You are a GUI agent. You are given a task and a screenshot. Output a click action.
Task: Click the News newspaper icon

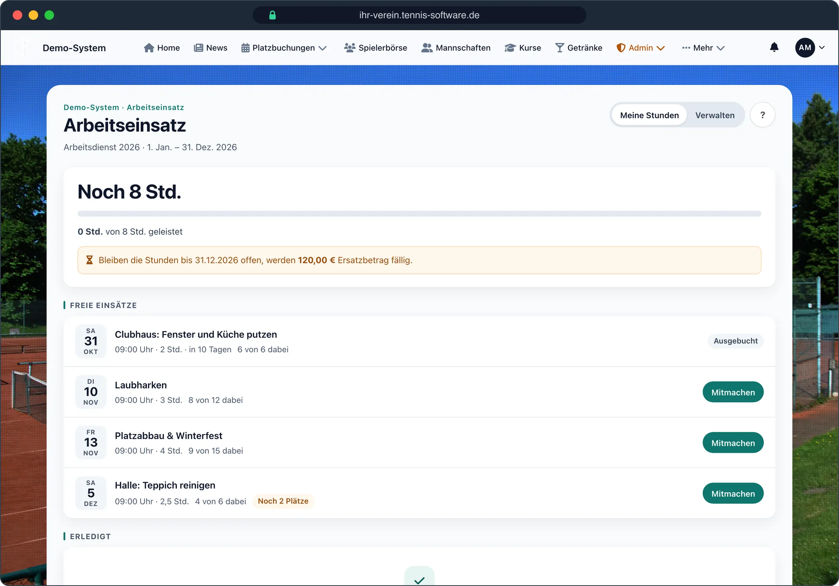198,48
